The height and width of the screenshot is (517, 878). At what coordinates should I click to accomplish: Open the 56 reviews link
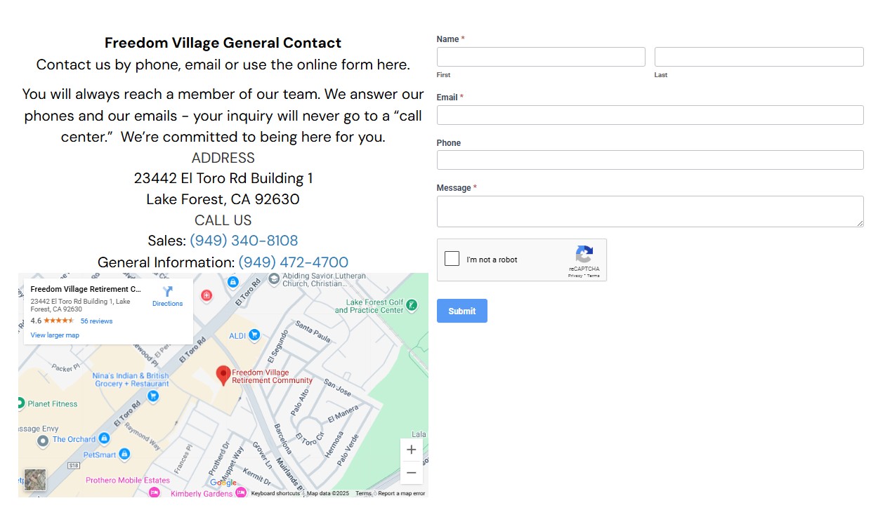pos(96,321)
